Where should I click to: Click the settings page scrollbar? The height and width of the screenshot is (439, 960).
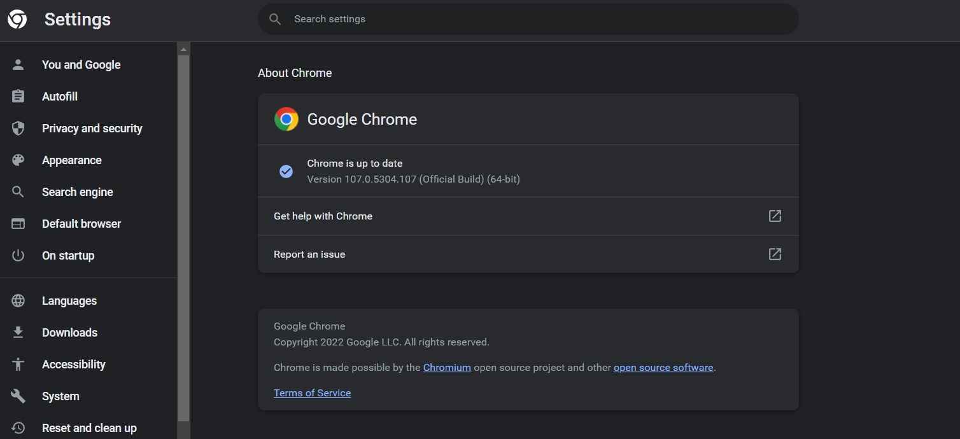[x=183, y=242]
